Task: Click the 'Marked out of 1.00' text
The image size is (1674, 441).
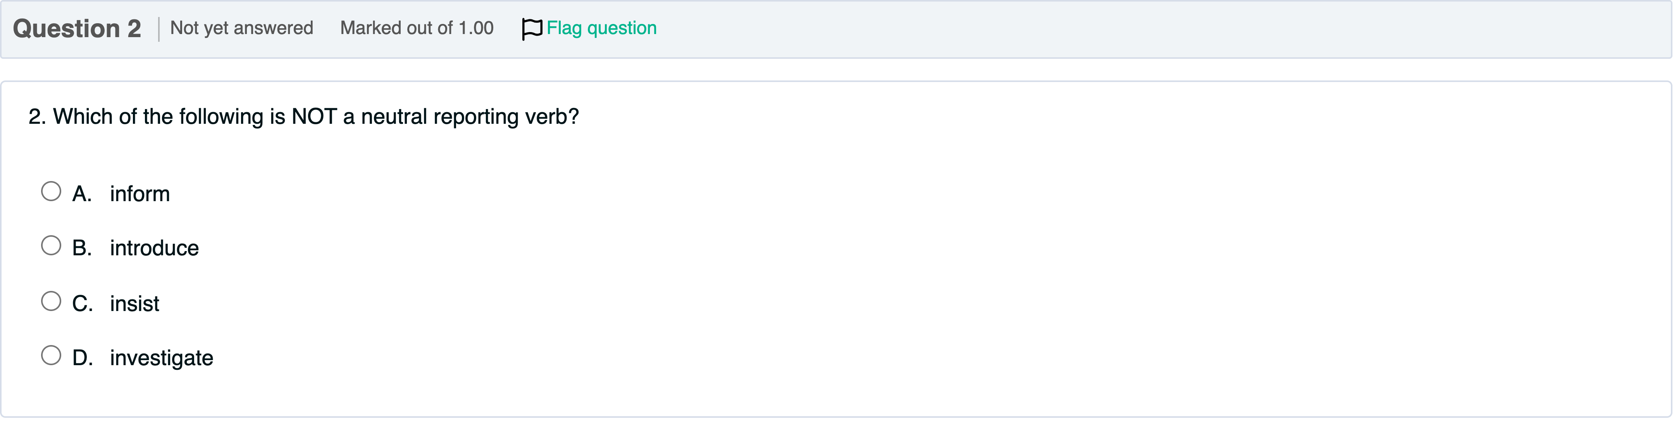Action: (417, 28)
